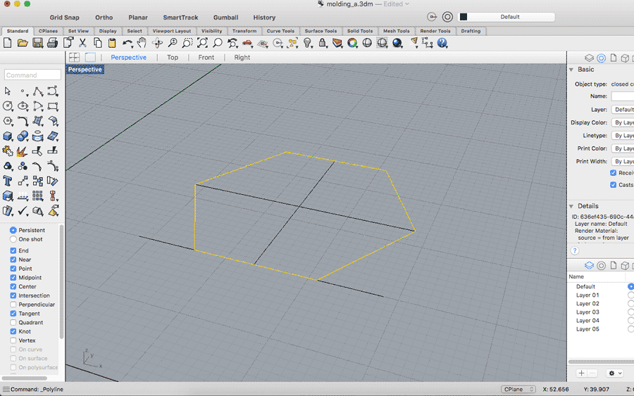634x396 pixels.
Task: Toggle the Ortho button
Action: click(x=104, y=18)
